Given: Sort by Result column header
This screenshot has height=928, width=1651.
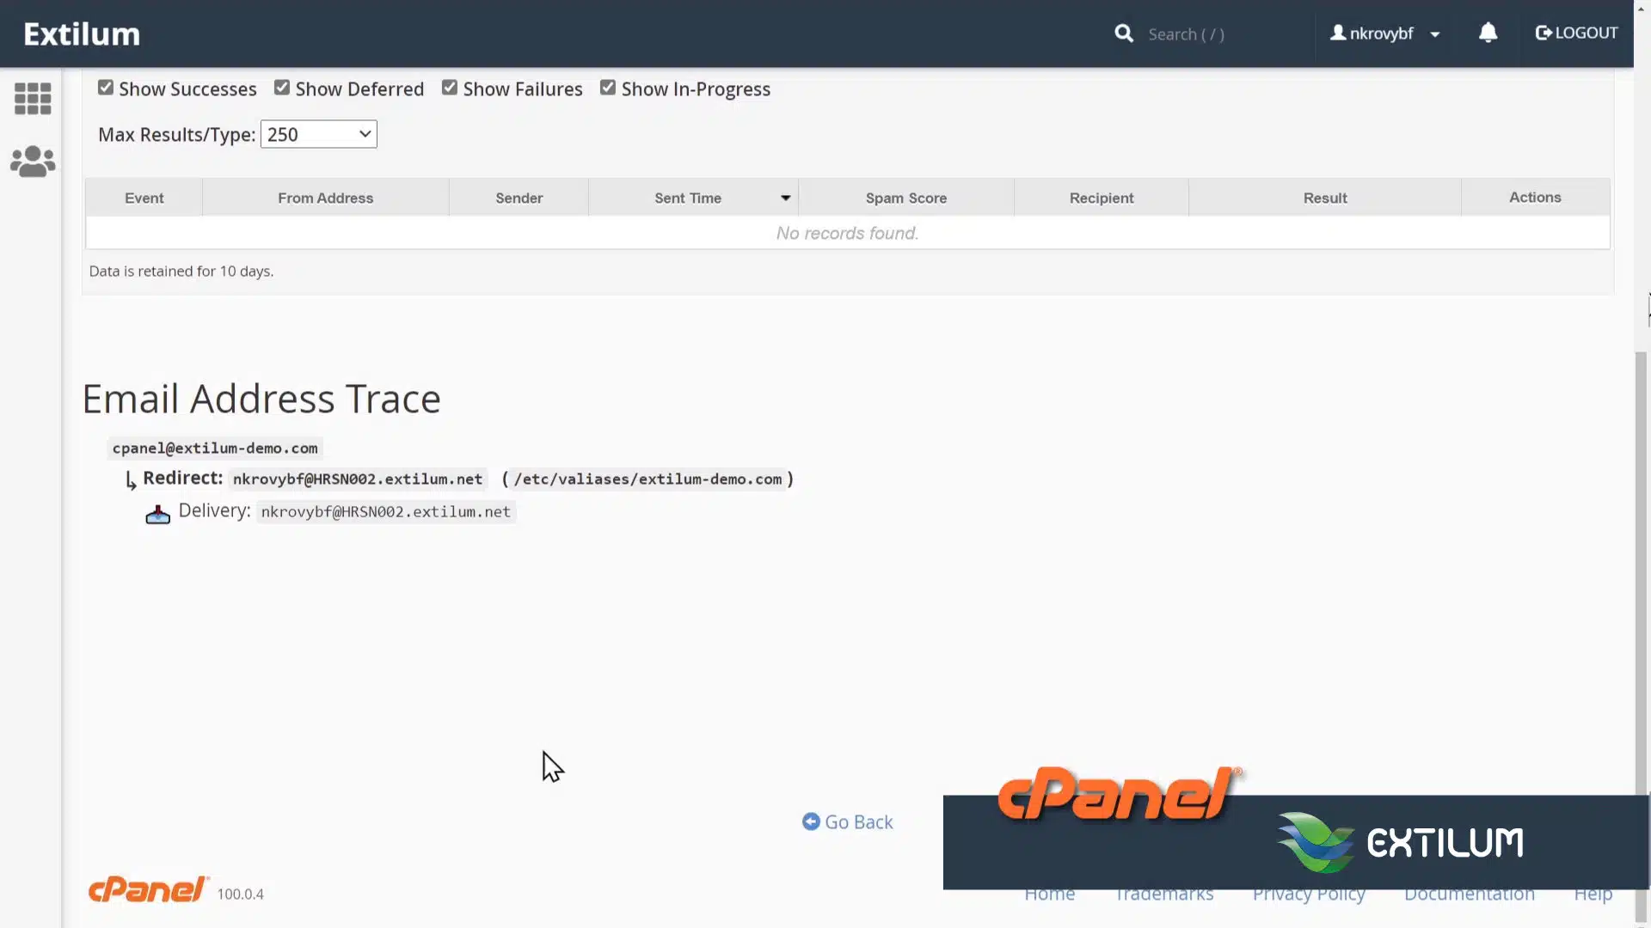Looking at the screenshot, I should coord(1325,198).
